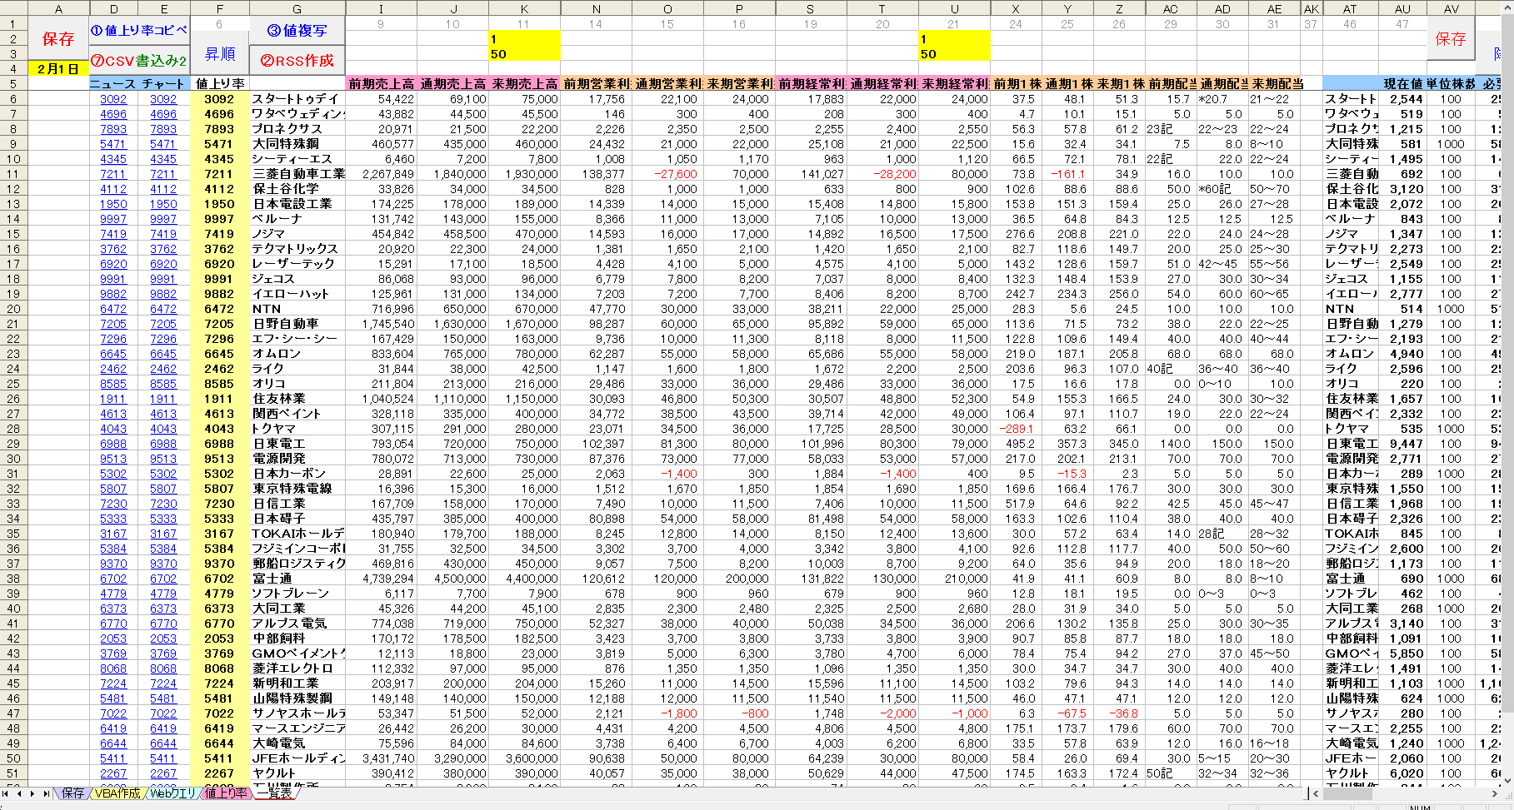Jump to the last sheet tab arrow

pyautogui.click(x=46, y=793)
